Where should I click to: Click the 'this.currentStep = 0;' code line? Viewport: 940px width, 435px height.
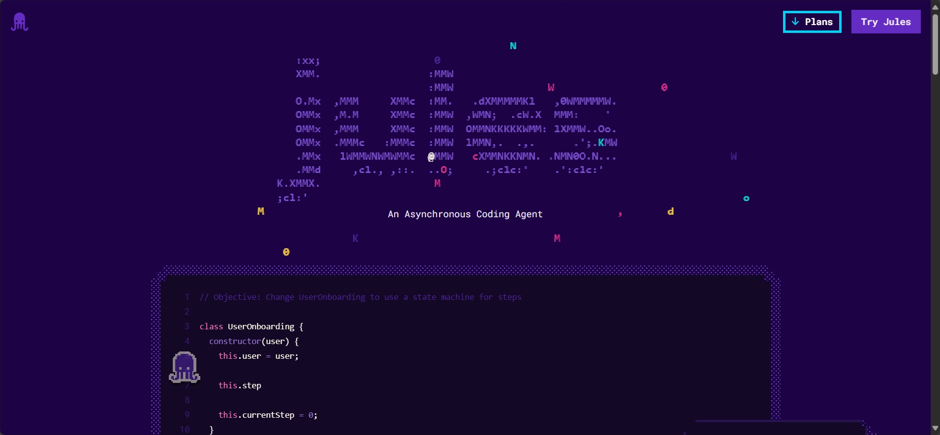pyautogui.click(x=268, y=415)
